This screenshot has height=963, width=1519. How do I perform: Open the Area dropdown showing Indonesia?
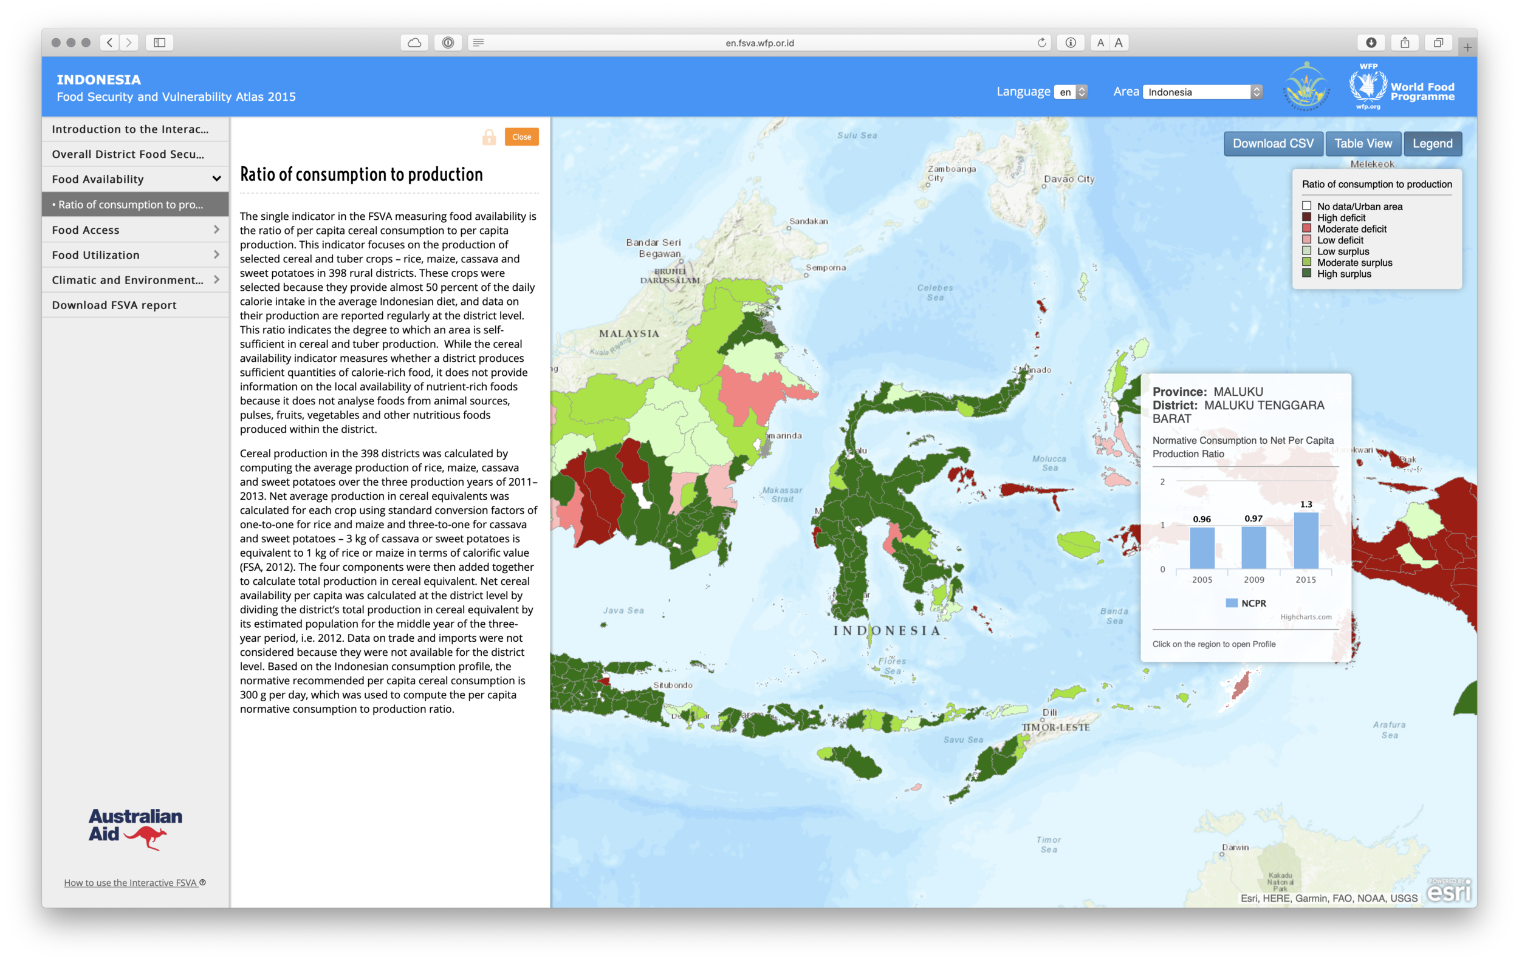[x=1202, y=92]
